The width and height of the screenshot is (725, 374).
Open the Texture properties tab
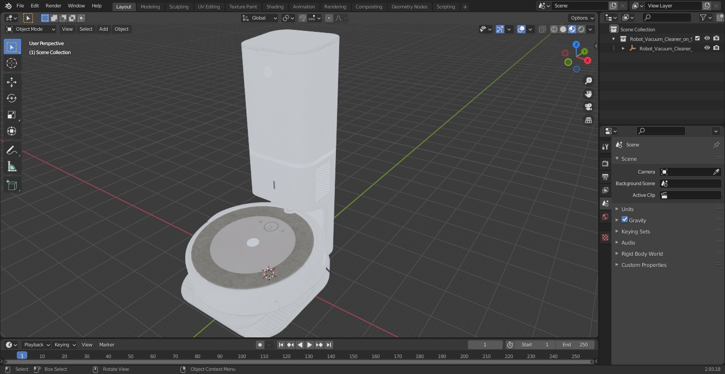tap(605, 237)
